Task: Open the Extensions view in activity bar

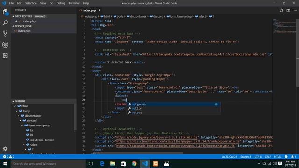Action: (5, 56)
